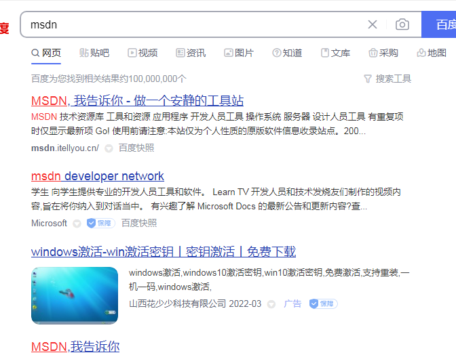Screen dimensions: 456x355
Task: Click the 保障 badge beside 广告 label
Action: (323, 304)
